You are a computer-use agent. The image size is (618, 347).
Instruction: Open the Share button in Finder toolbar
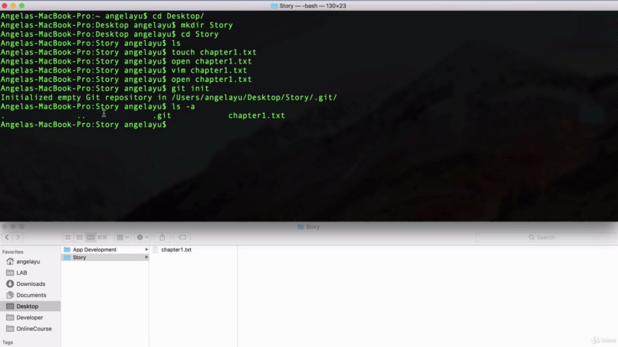pyautogui.click(x=162, y=237)
